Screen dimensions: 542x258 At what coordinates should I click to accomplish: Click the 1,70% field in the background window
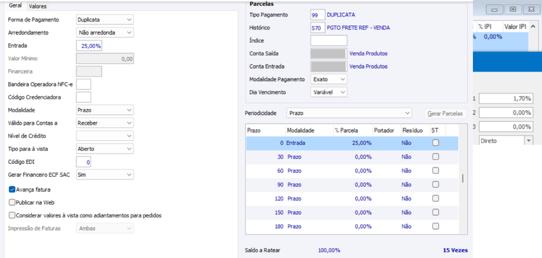(506, 99)
